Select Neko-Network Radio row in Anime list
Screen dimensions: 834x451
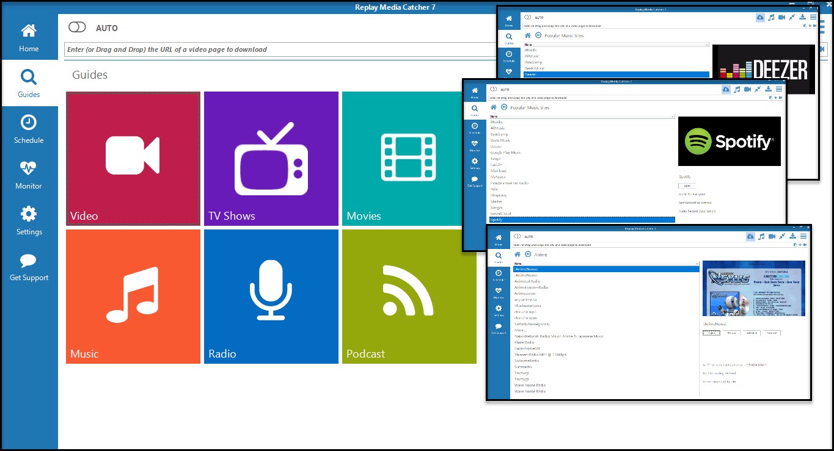(559, 336)
